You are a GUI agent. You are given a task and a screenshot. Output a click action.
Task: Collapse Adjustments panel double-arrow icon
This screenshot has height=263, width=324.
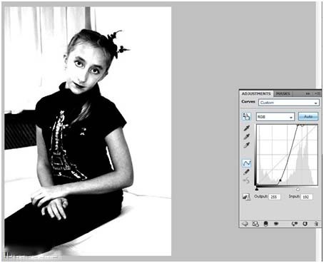point(308,93)
